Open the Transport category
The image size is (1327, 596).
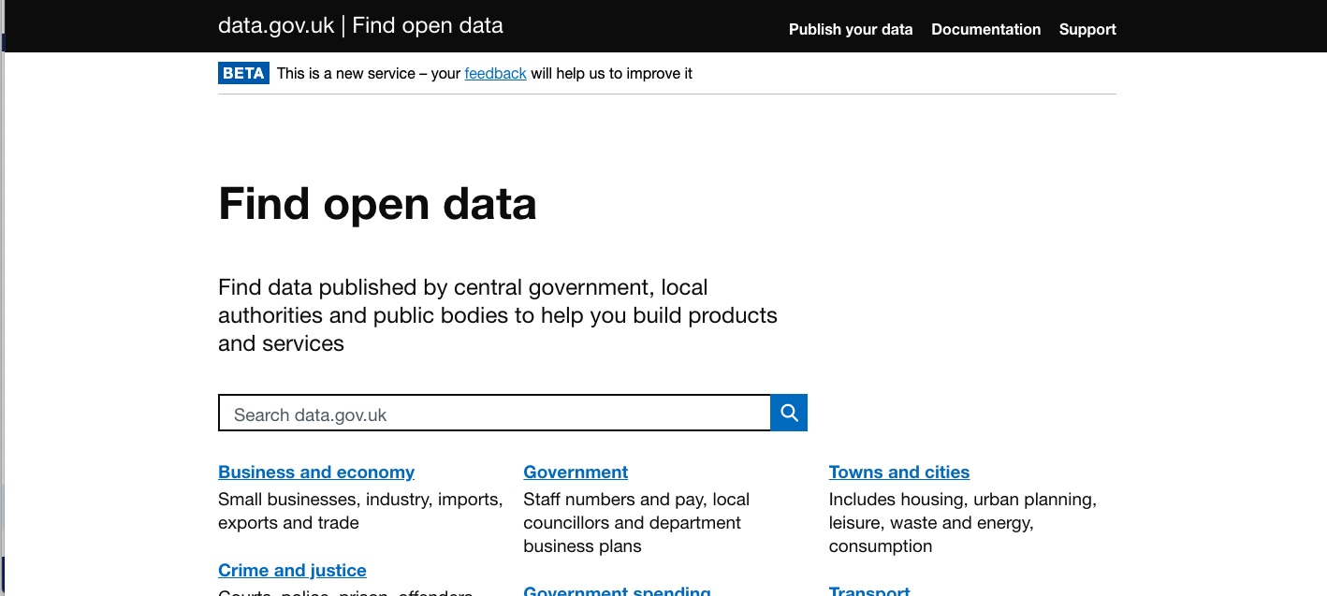point(868,591)
